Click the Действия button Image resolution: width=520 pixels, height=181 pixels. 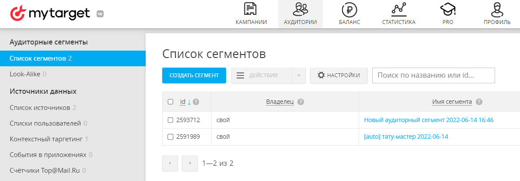pos(262,75)
